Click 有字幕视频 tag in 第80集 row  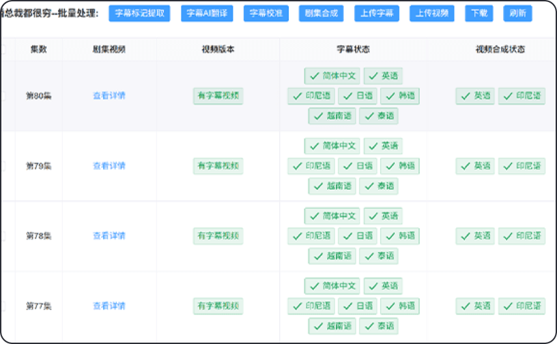[x=218, y=96]
